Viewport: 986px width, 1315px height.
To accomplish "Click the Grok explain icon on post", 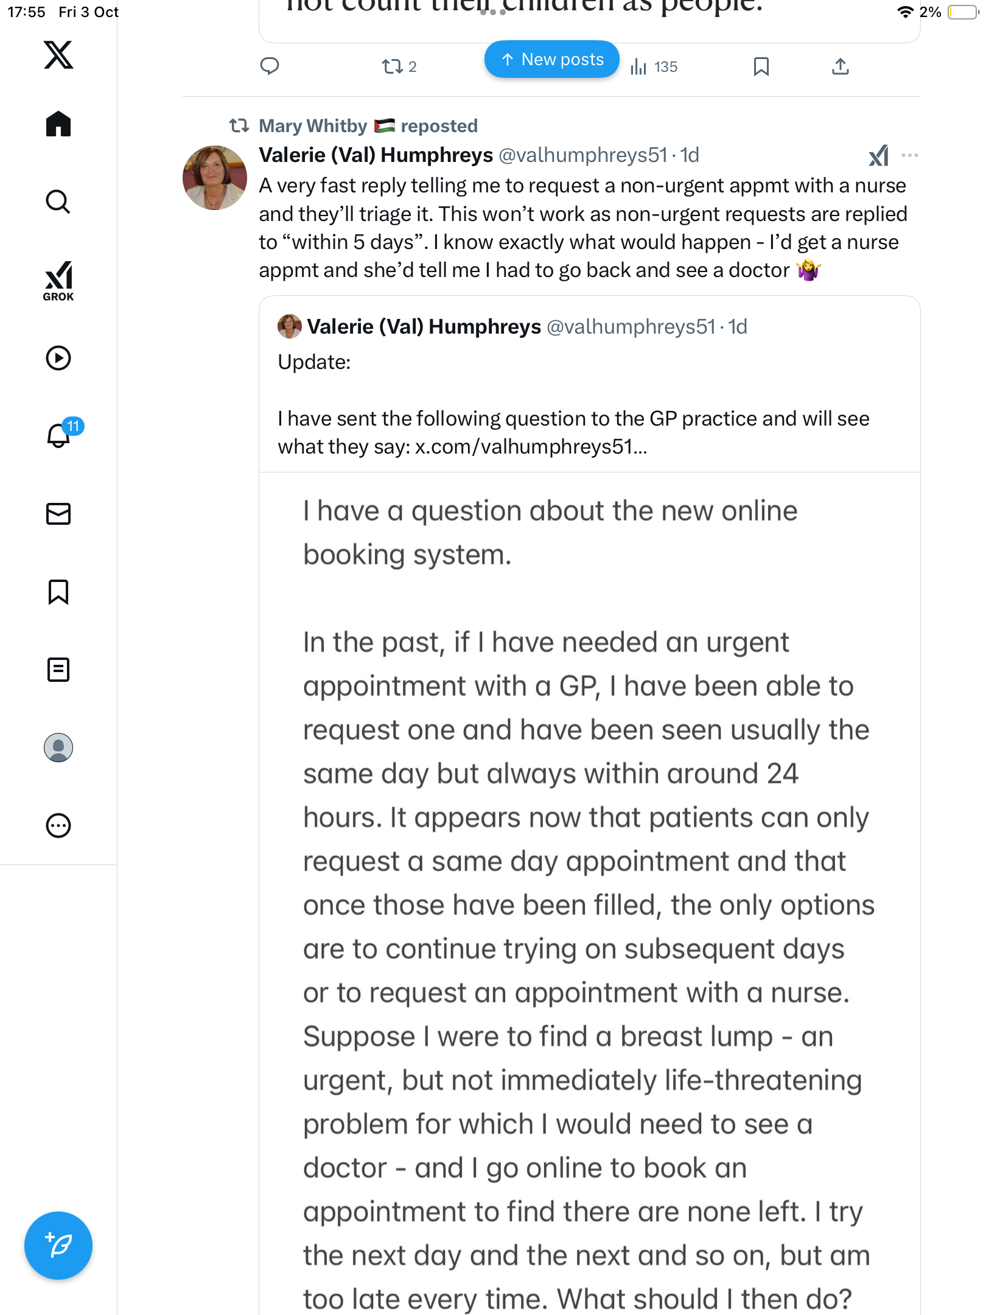I will (x=878, y=155).
